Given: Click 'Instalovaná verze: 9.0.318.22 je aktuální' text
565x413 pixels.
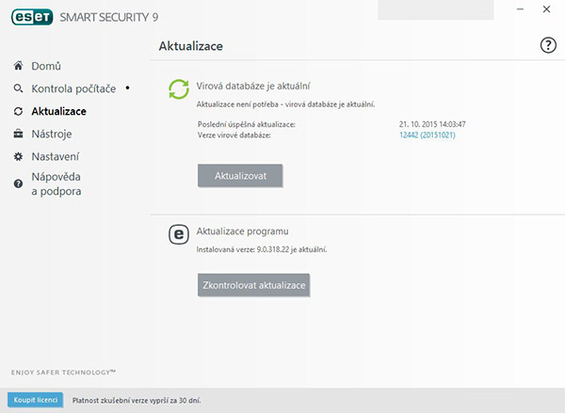Looking at the screenshot, I should 262,249.
